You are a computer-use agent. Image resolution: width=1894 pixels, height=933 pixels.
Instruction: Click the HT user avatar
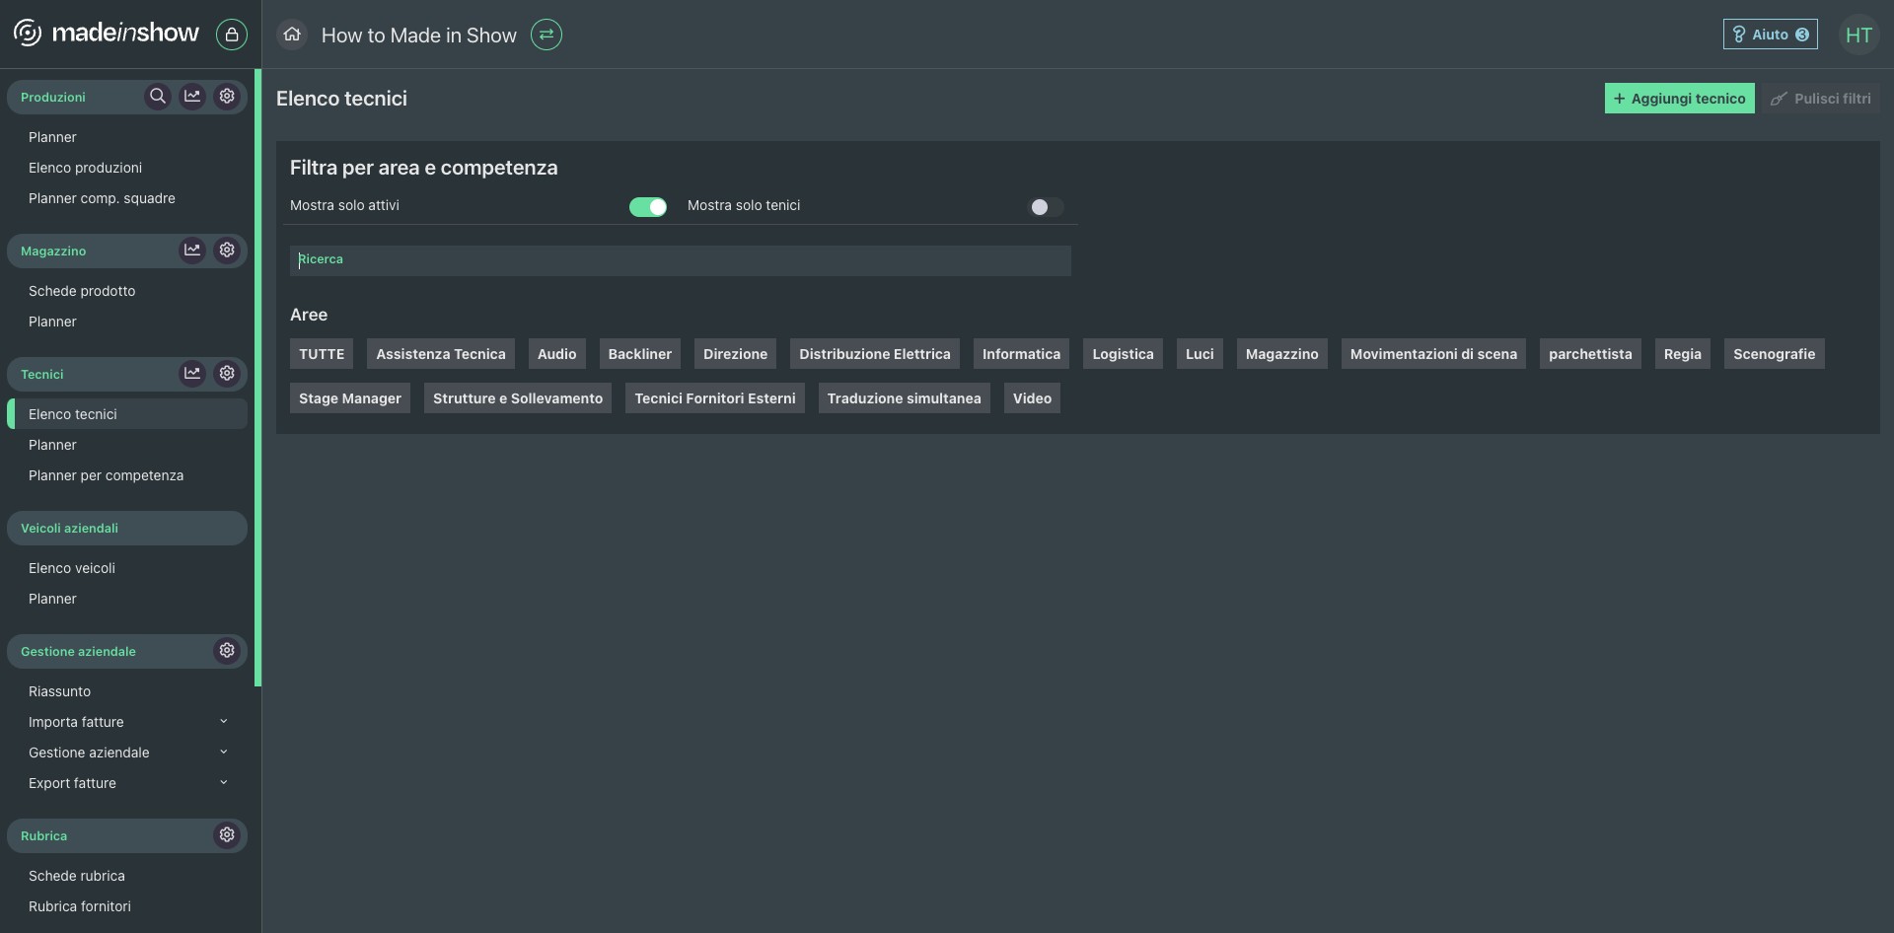tap(1858, 35)
